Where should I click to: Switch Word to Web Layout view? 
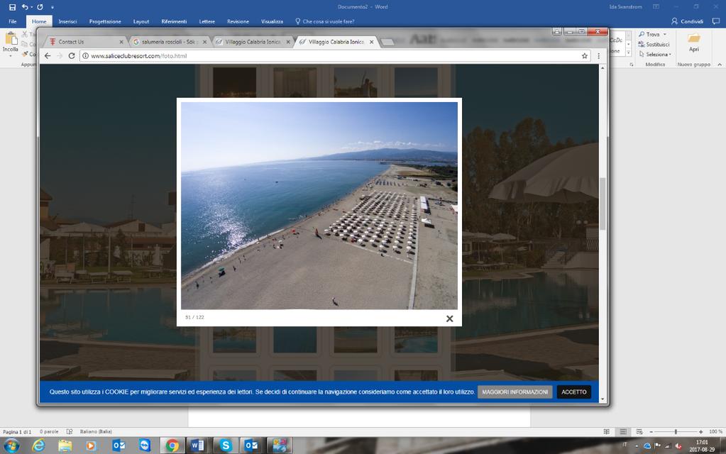[x=639, y=431]
